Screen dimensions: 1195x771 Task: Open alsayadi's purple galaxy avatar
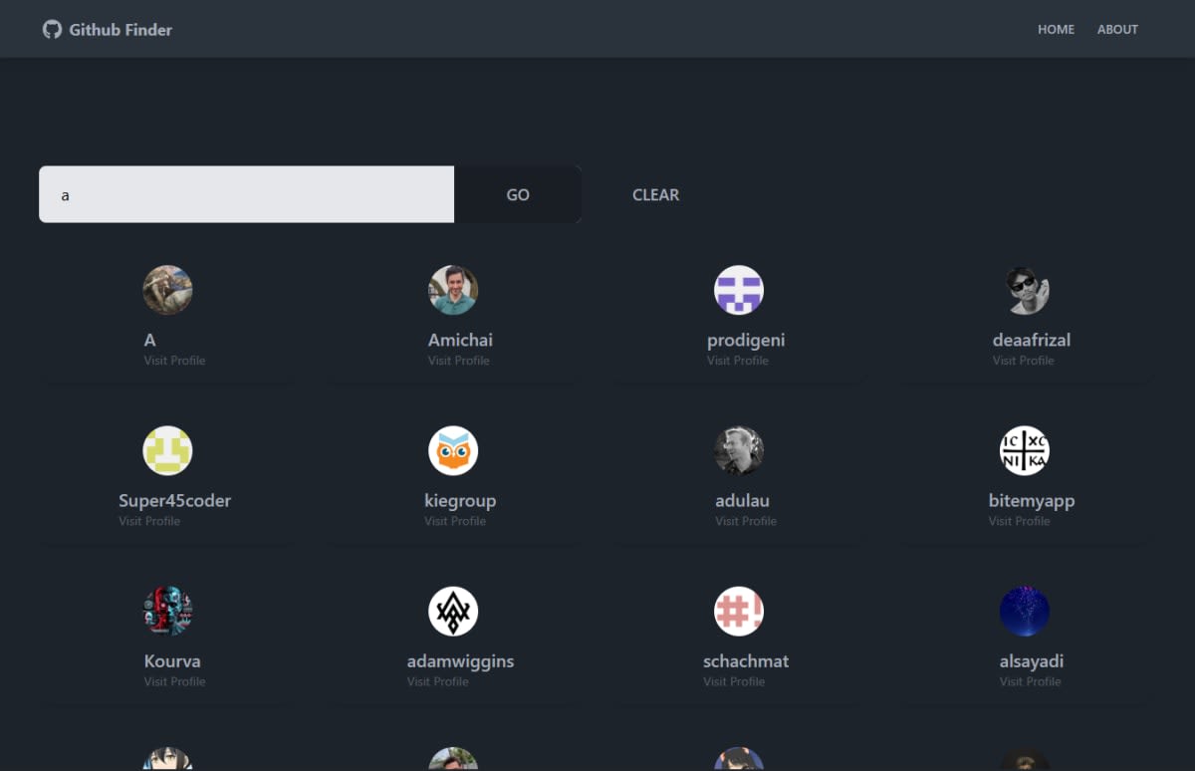pyautogui.click(x=1024, y=611)
